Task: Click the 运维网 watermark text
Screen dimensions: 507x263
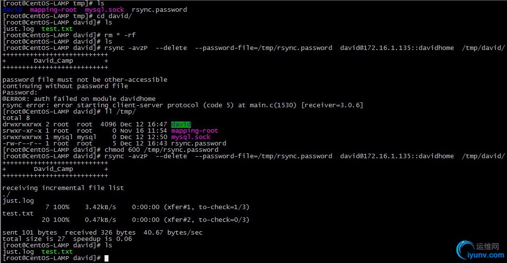Action: [487, 246]
